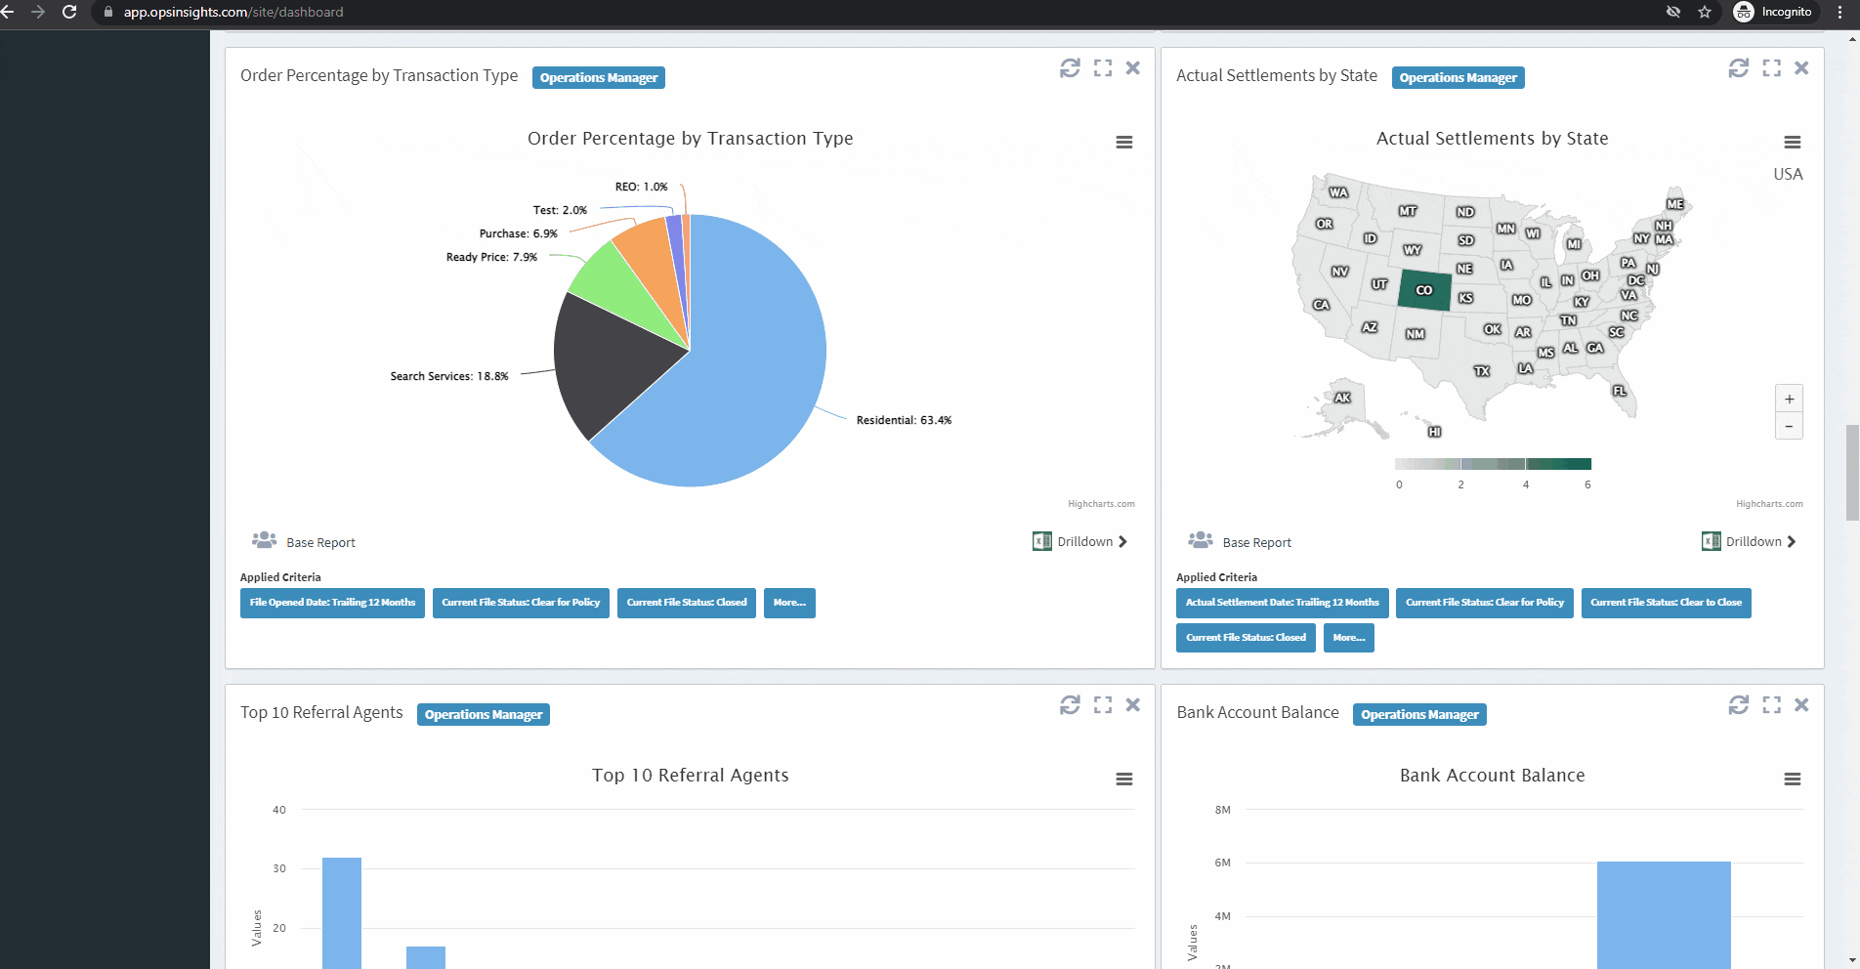Open the Drilldown chevron for the pie chart
This screenshot has width=1860, height=969.
pyautogui.click(x=1121, y=540)
